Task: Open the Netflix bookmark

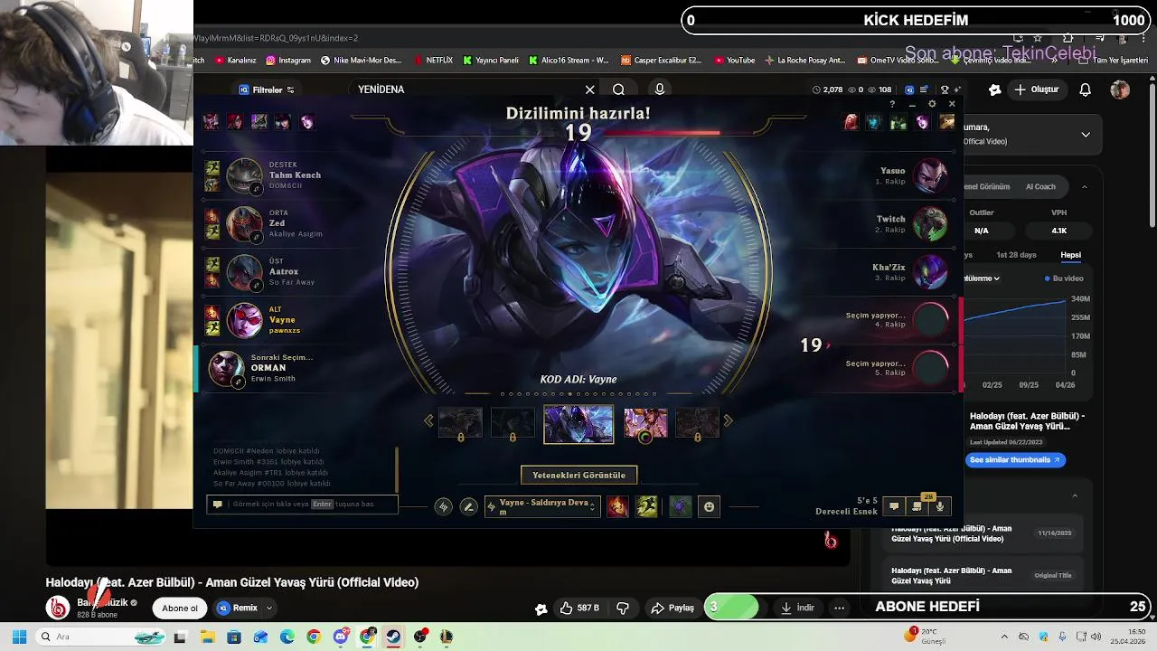Action: point(434,61)
